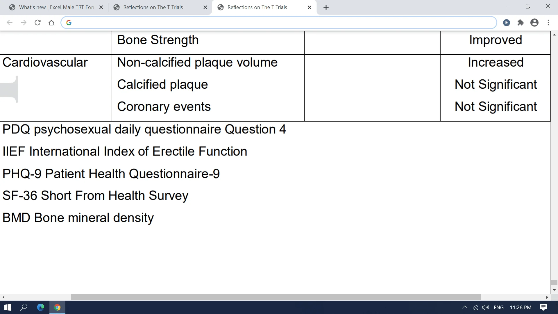This screenshot has height=314, width=558.
Task: Click the Google search engine icon
Action: [69, 23]
